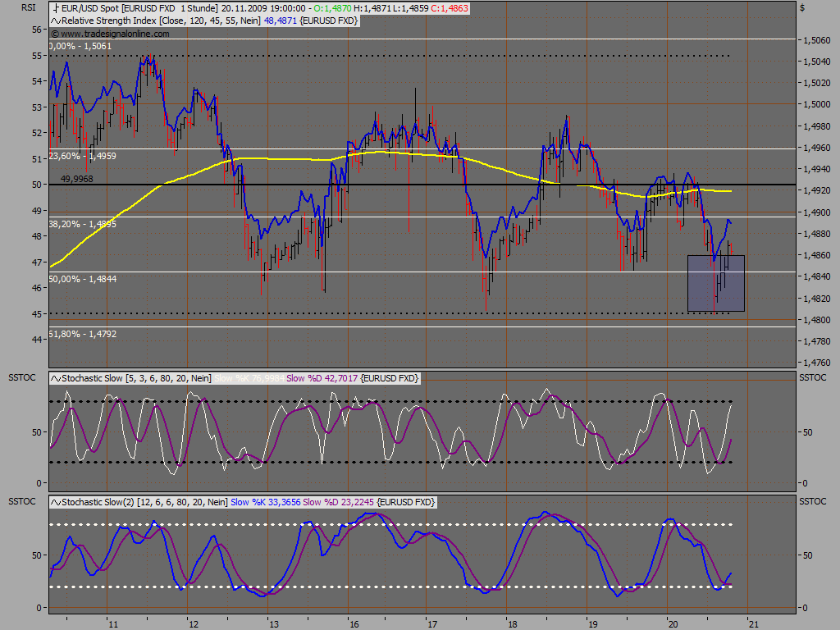Click the Slow %K 33,3656 value

coord(266,503)
